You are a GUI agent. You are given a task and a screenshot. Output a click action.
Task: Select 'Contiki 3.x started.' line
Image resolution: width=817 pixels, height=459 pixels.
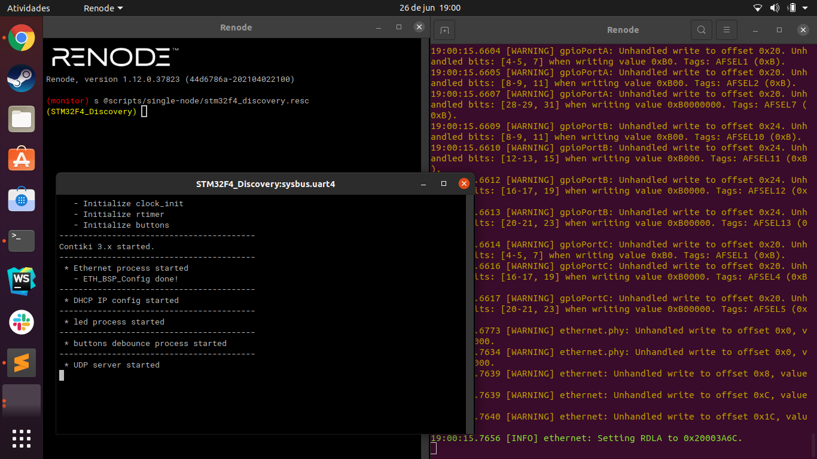(x=106, y=247)
